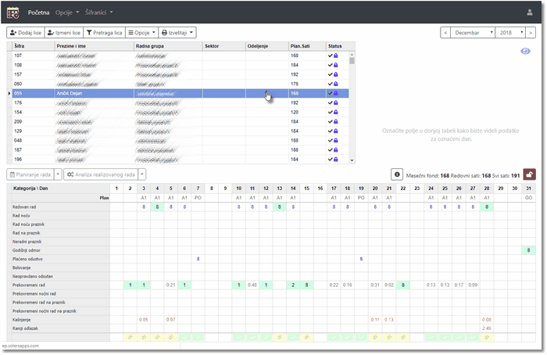The height and width of the screenshot is (355, 547).
Task: Click the unlock month button
Action: tap(529, 174)
